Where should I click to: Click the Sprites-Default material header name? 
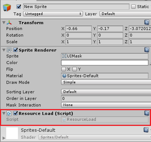click(38, 130)
